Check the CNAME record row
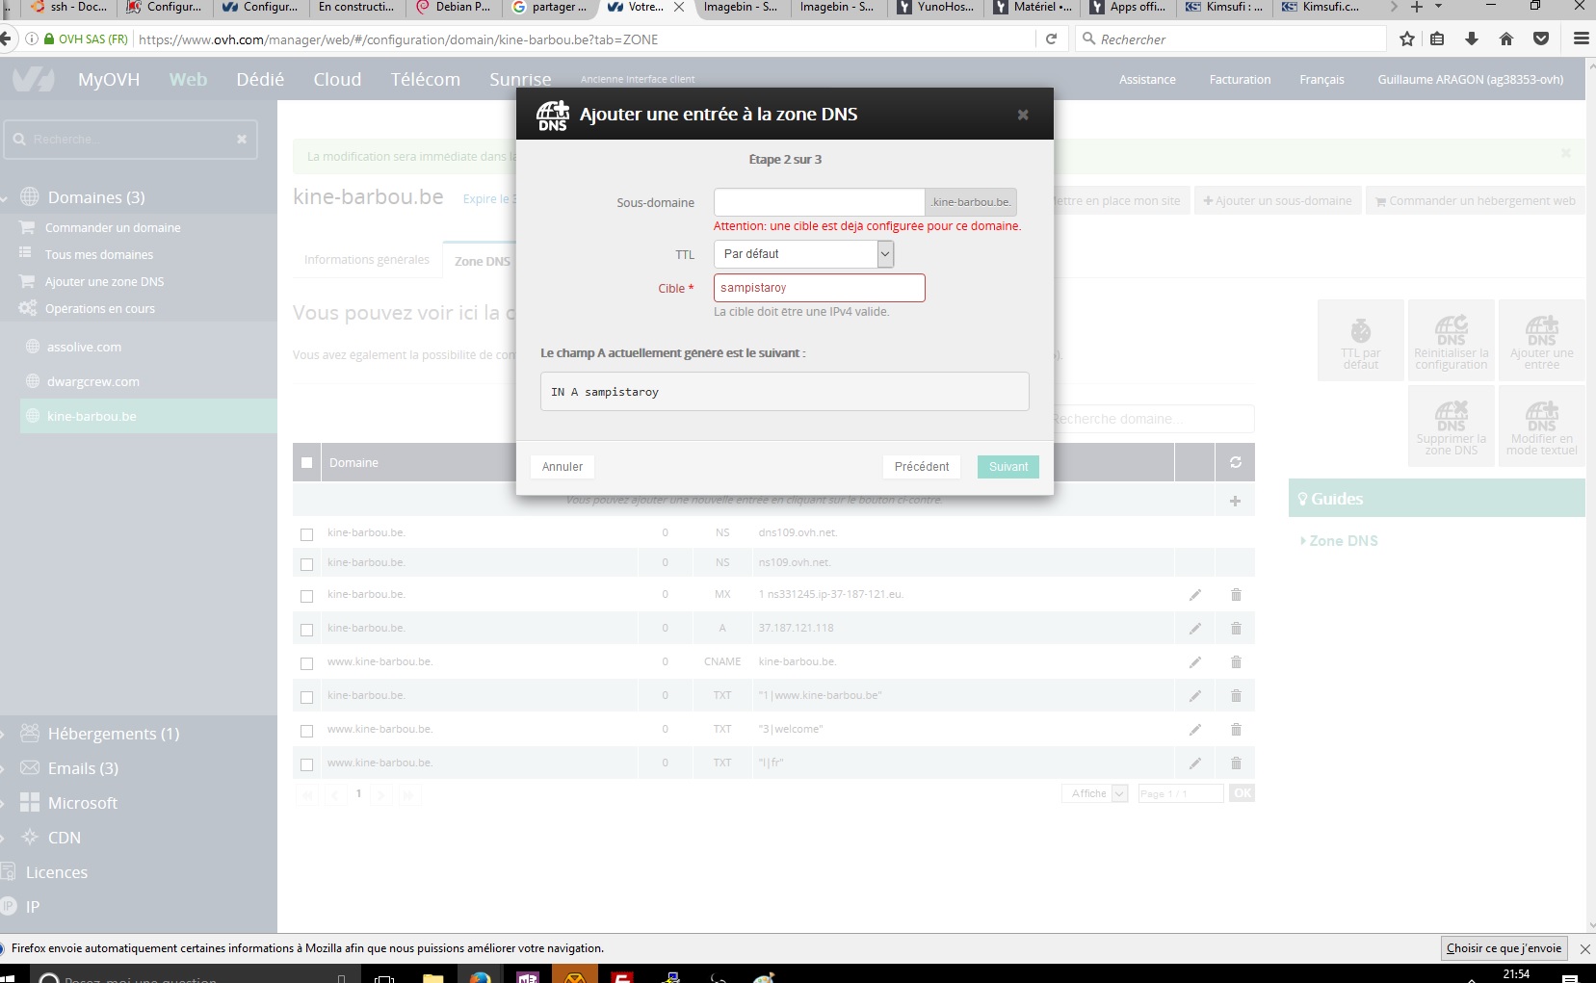 [x=306, y=663]
